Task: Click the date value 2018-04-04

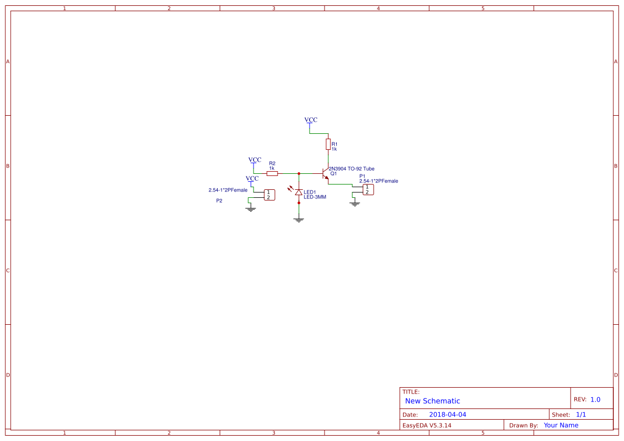Action: [447, 414]
